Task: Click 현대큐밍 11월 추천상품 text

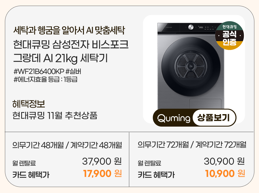Action: 55,115
